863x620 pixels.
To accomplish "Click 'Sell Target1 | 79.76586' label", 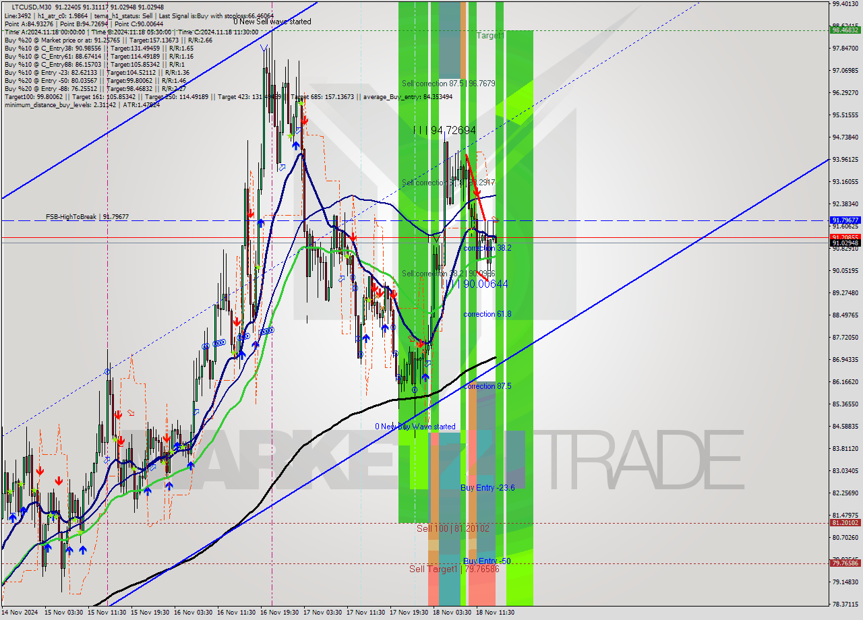I will (x=454, y=569).
